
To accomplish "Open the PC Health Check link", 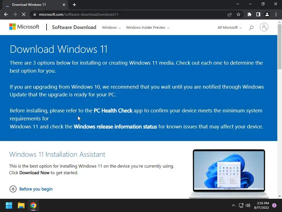I will coord(113,110).
